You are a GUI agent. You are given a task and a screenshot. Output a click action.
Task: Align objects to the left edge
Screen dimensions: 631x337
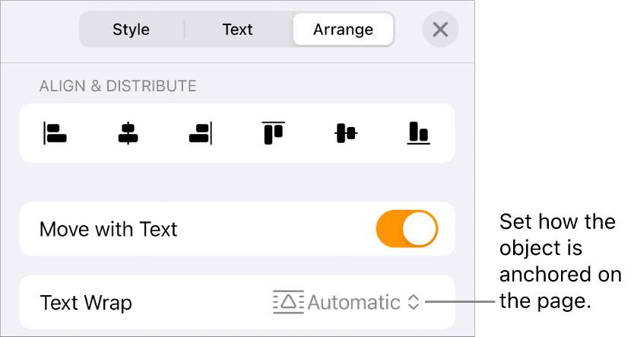pos(55,134)
